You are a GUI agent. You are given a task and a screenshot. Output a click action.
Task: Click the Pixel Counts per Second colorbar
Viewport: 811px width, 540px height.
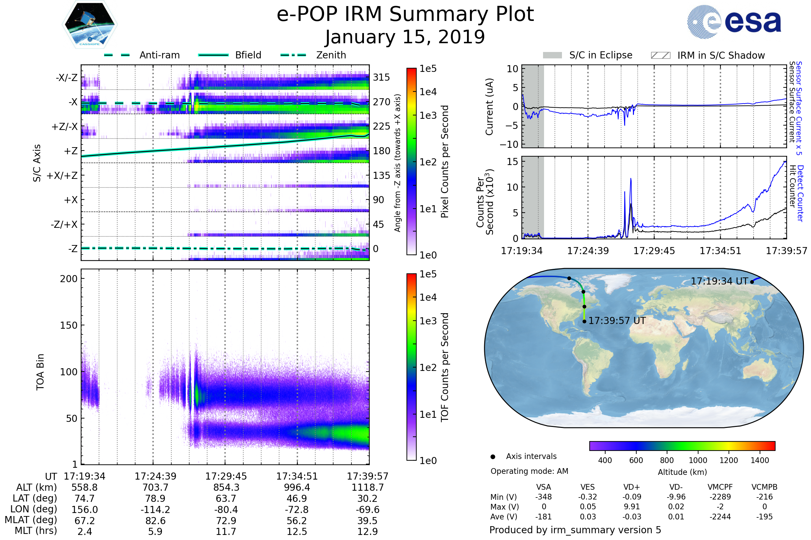[411, 161]
